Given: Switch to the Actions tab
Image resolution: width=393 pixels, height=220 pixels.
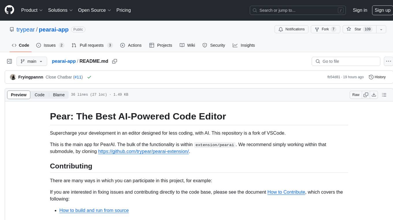Looking at the screenshot, I should click(131, 45).
